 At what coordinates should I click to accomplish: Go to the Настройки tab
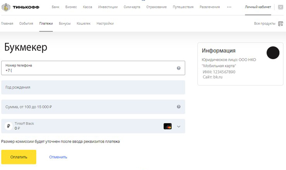point(105,23)
